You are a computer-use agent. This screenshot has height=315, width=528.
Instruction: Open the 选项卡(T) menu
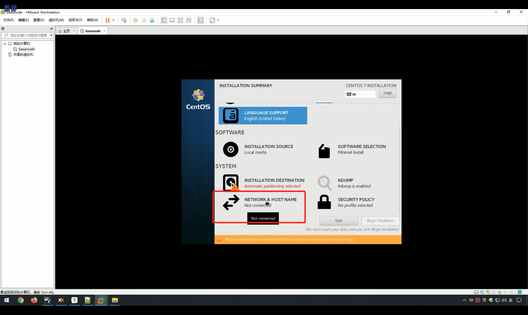point(75,20)
